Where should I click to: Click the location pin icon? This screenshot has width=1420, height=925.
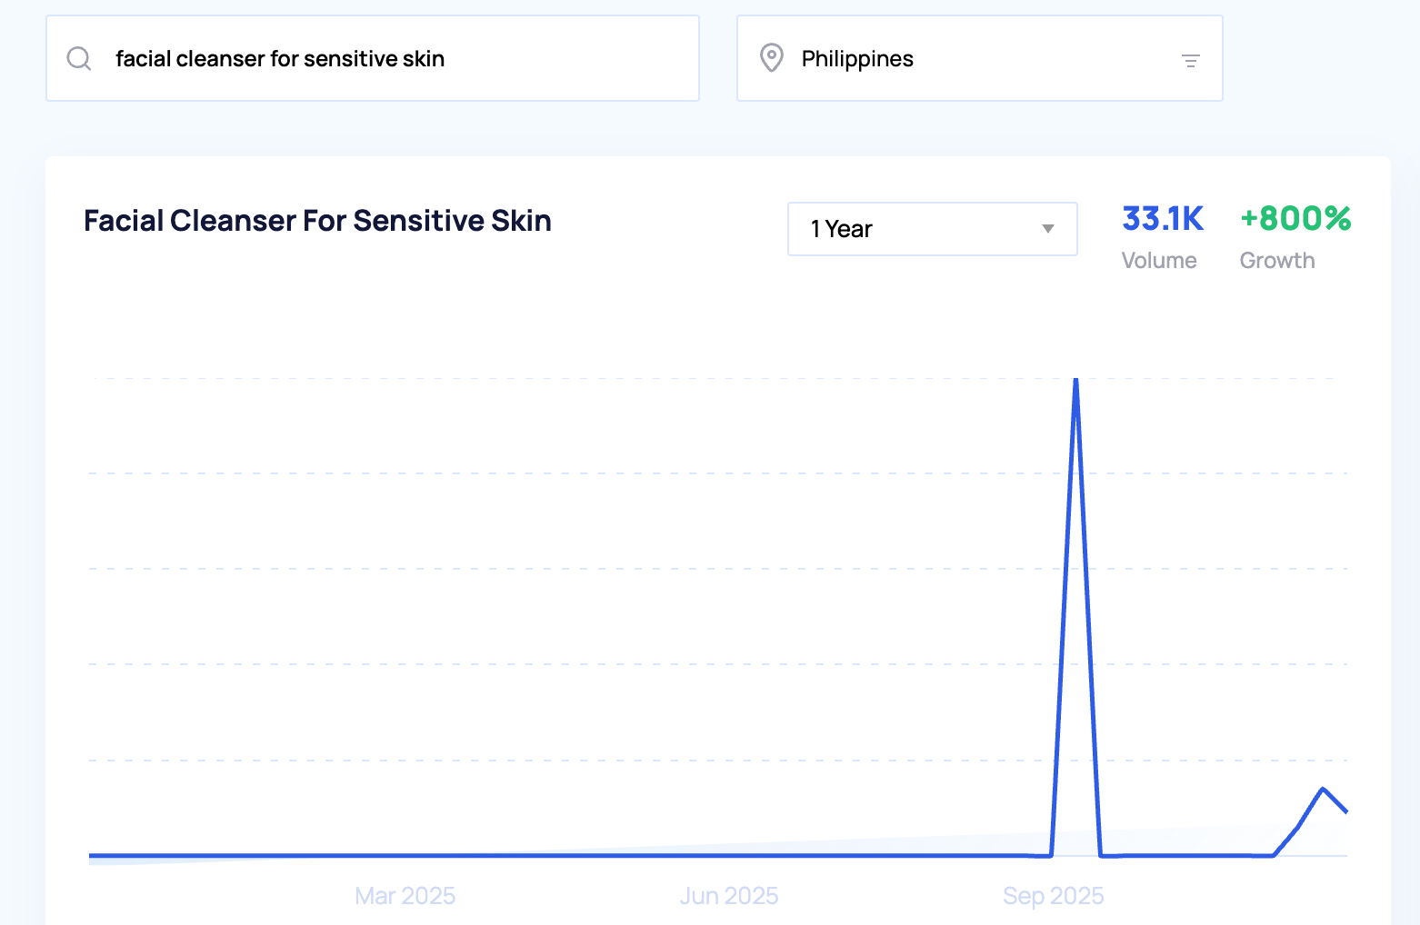[771, 58]
